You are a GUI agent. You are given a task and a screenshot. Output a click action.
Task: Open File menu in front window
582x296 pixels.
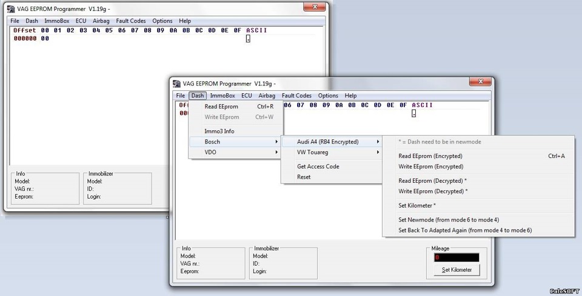click(181, 96)
